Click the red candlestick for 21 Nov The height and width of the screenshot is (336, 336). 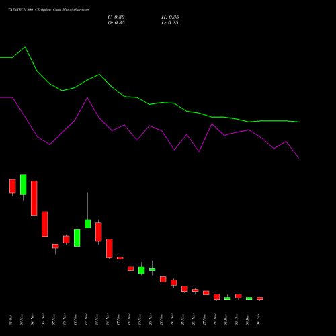coord(163,279)
